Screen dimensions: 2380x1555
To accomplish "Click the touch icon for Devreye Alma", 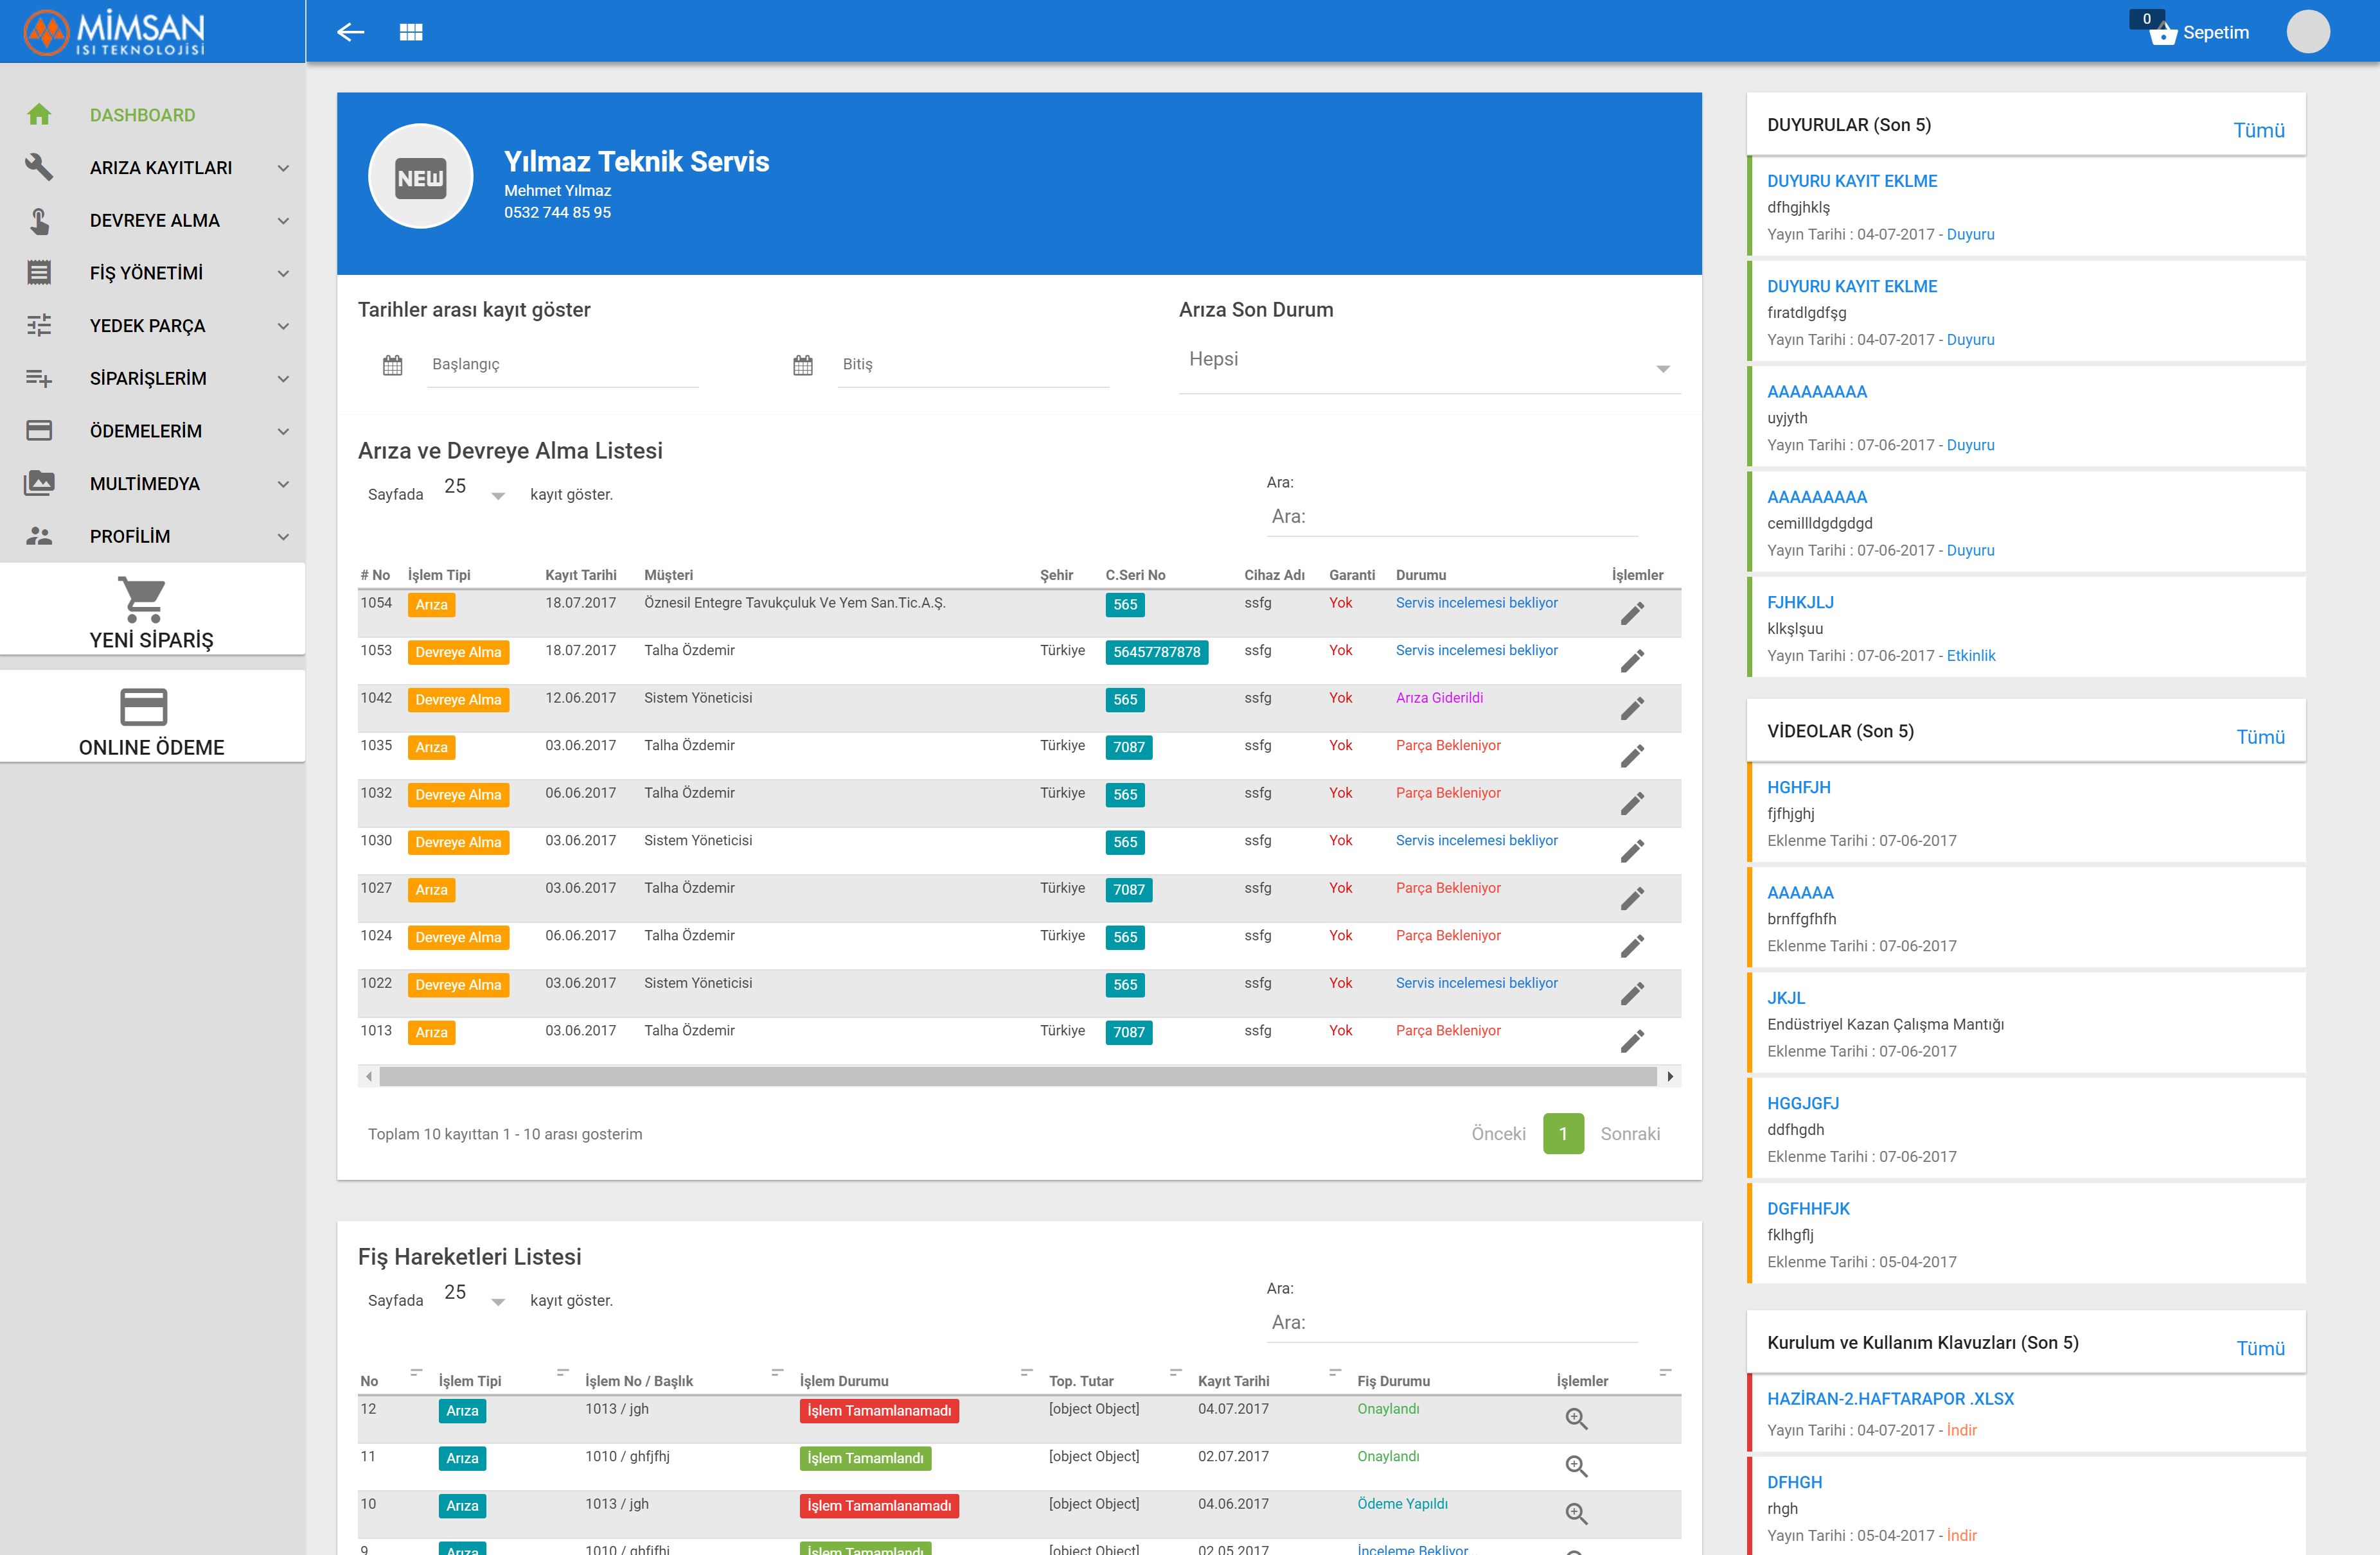I will [39, 220].
